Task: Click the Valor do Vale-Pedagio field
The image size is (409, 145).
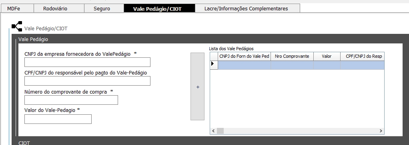Action: pyautogui.click(x=58, y=119)
